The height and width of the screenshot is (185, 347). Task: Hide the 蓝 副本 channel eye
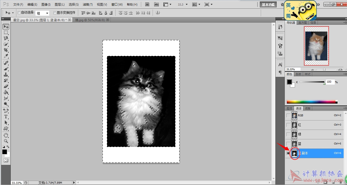pyautogui.click(x=288, y=153)
